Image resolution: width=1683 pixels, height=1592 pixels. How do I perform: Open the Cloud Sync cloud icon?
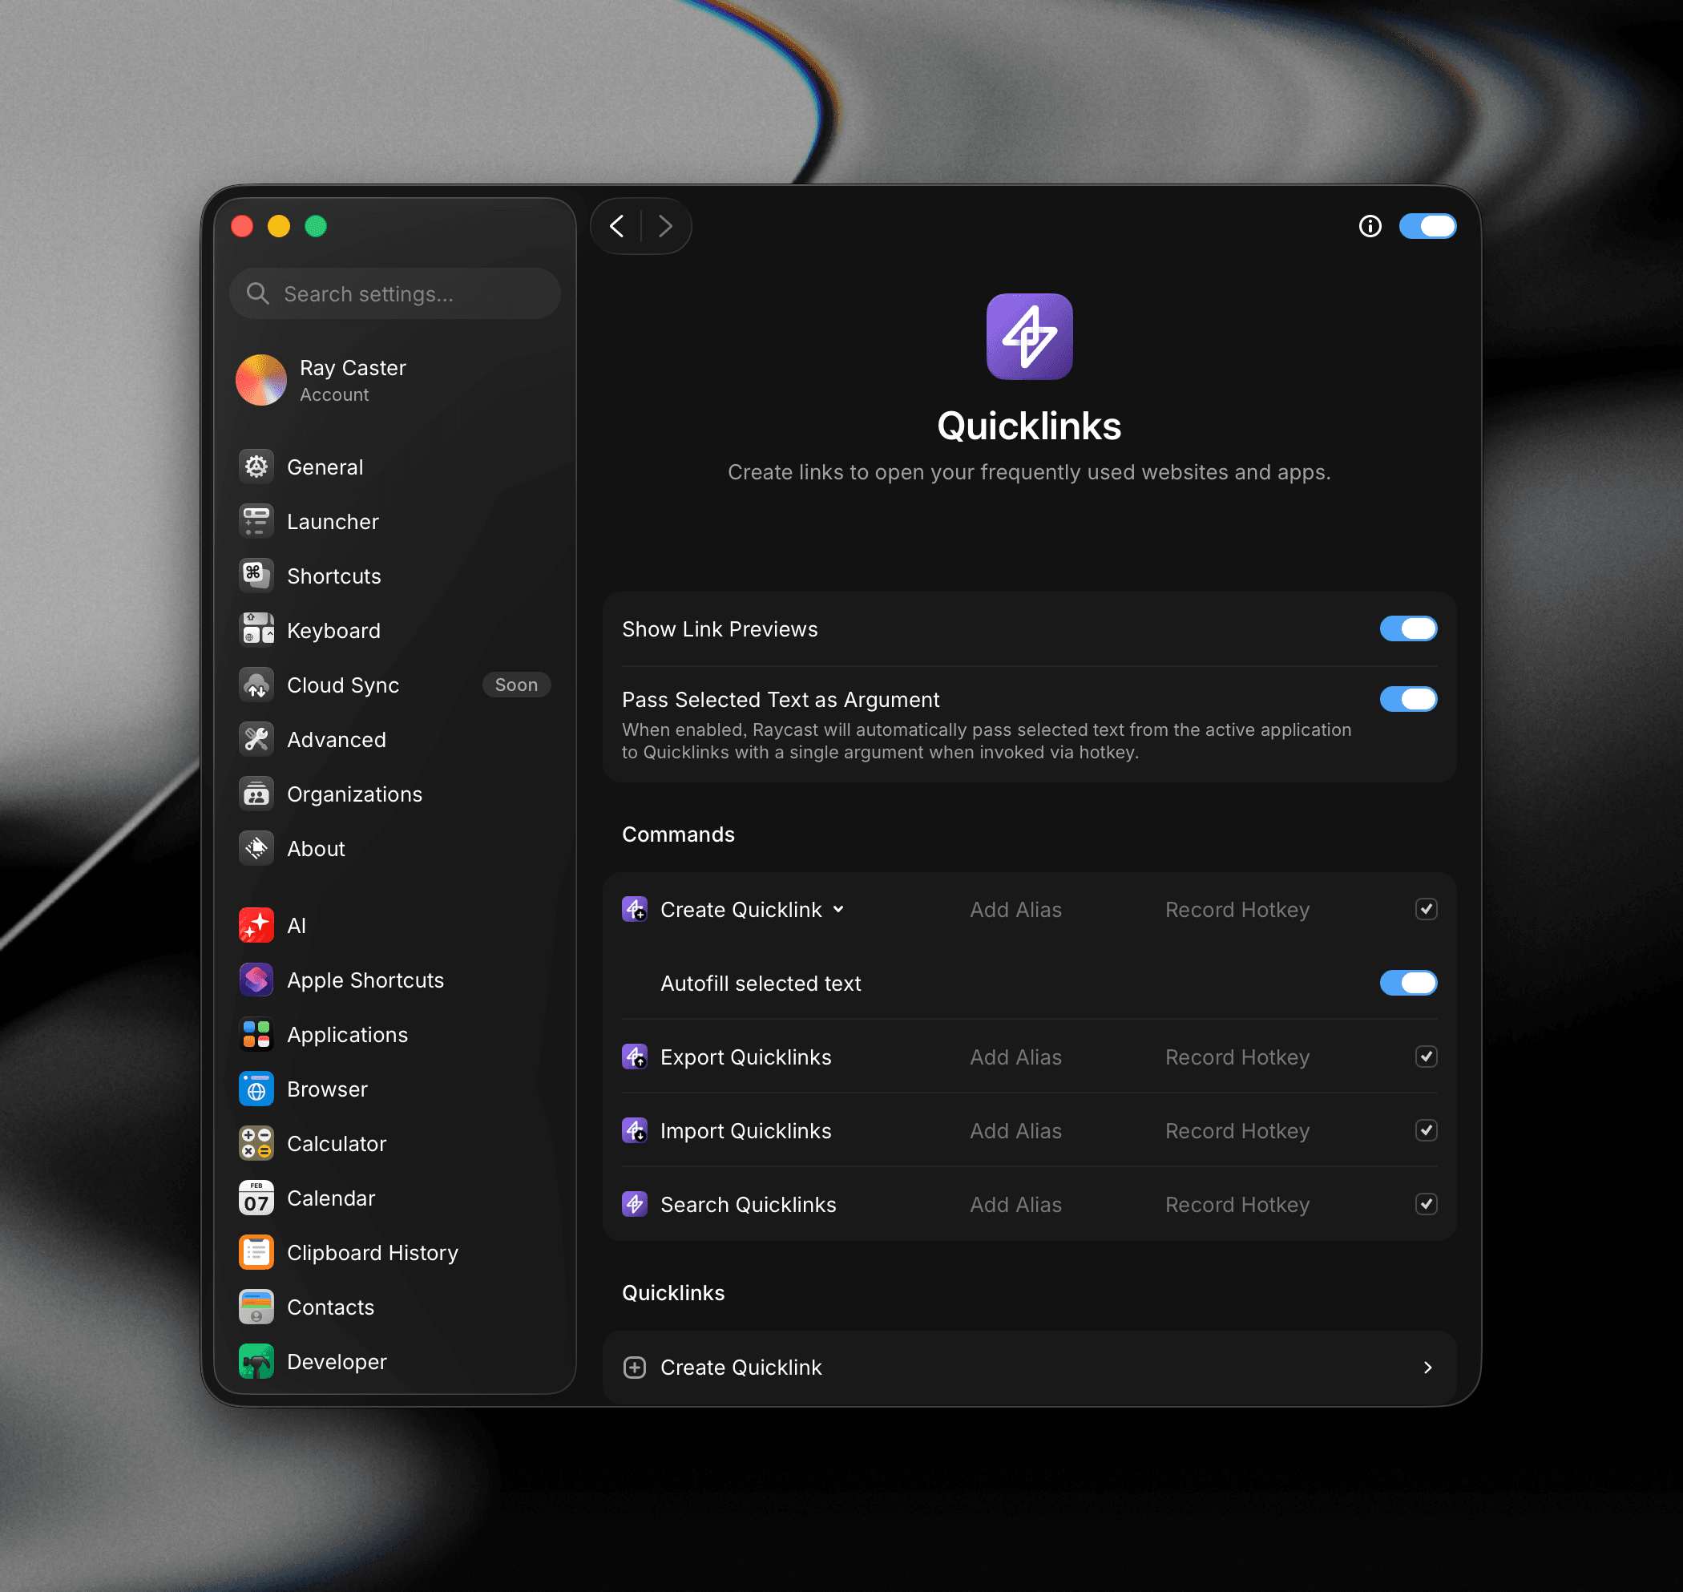click(x=256, y=685)
